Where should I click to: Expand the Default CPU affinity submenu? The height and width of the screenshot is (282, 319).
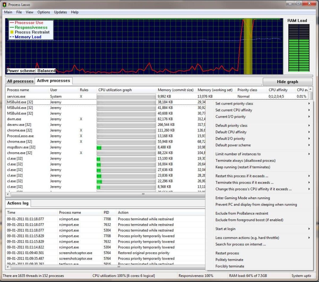231,132
